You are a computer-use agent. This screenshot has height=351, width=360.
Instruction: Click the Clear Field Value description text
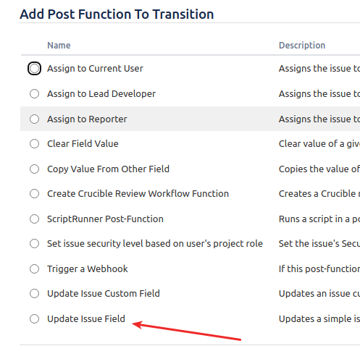319,144
